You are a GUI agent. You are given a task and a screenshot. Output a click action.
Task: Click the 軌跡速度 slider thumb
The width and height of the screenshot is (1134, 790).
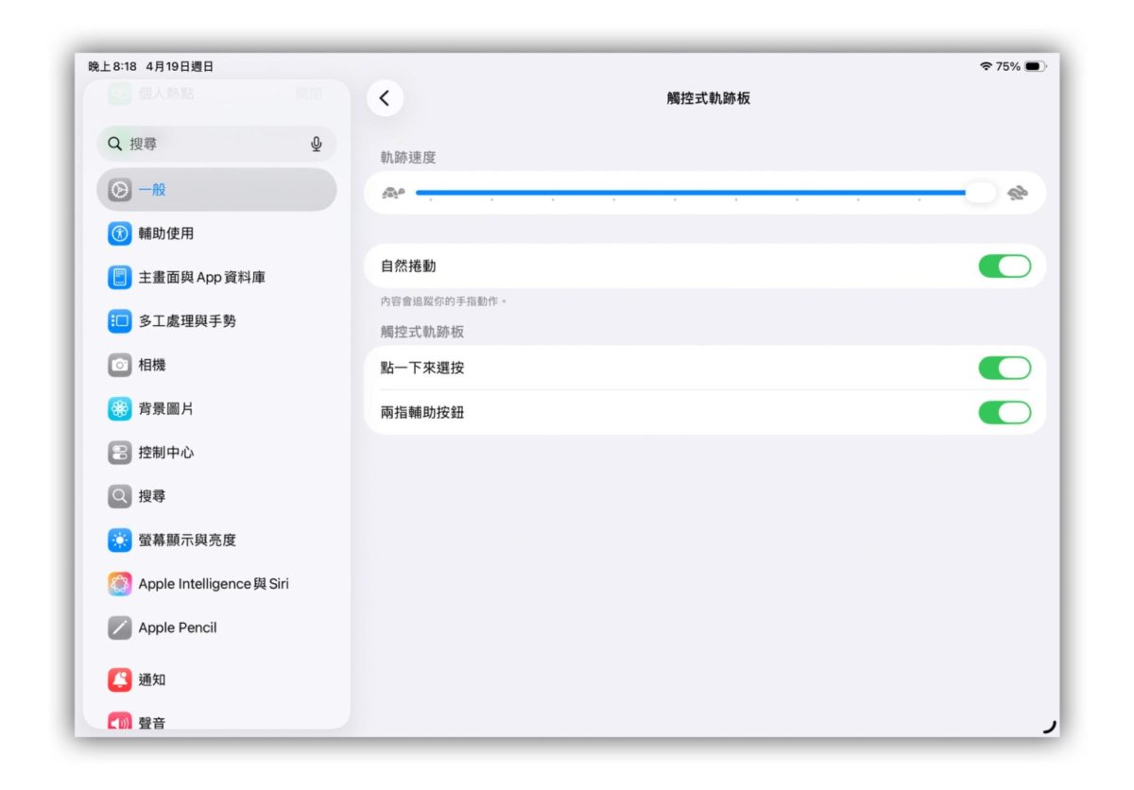pyautogui.click(x=980, y=193)
